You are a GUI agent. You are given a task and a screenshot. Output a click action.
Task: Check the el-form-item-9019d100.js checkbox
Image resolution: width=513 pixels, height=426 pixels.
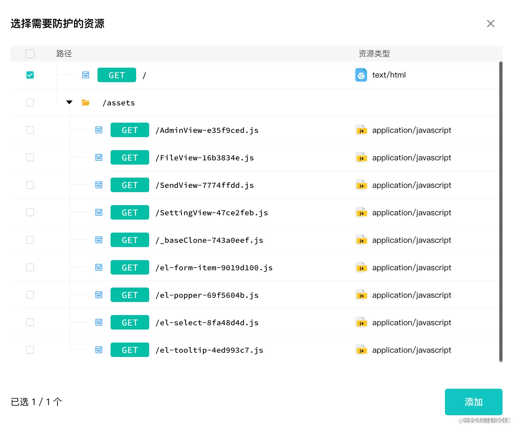tap(30, 267)
